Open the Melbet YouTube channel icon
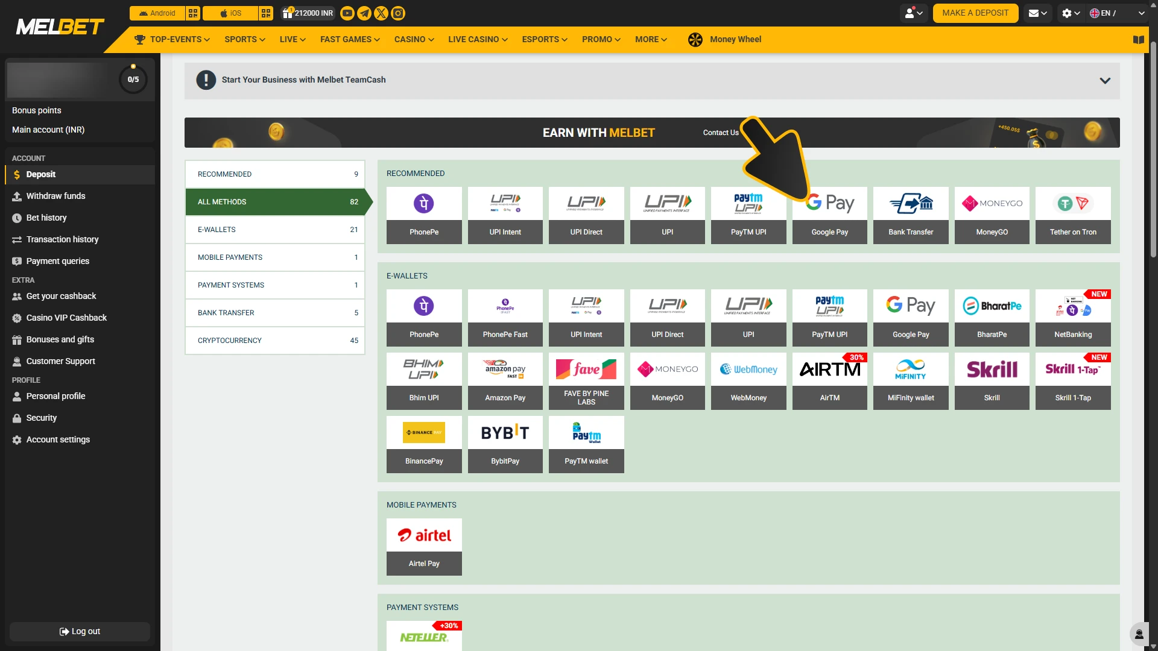 coord(347,13)
